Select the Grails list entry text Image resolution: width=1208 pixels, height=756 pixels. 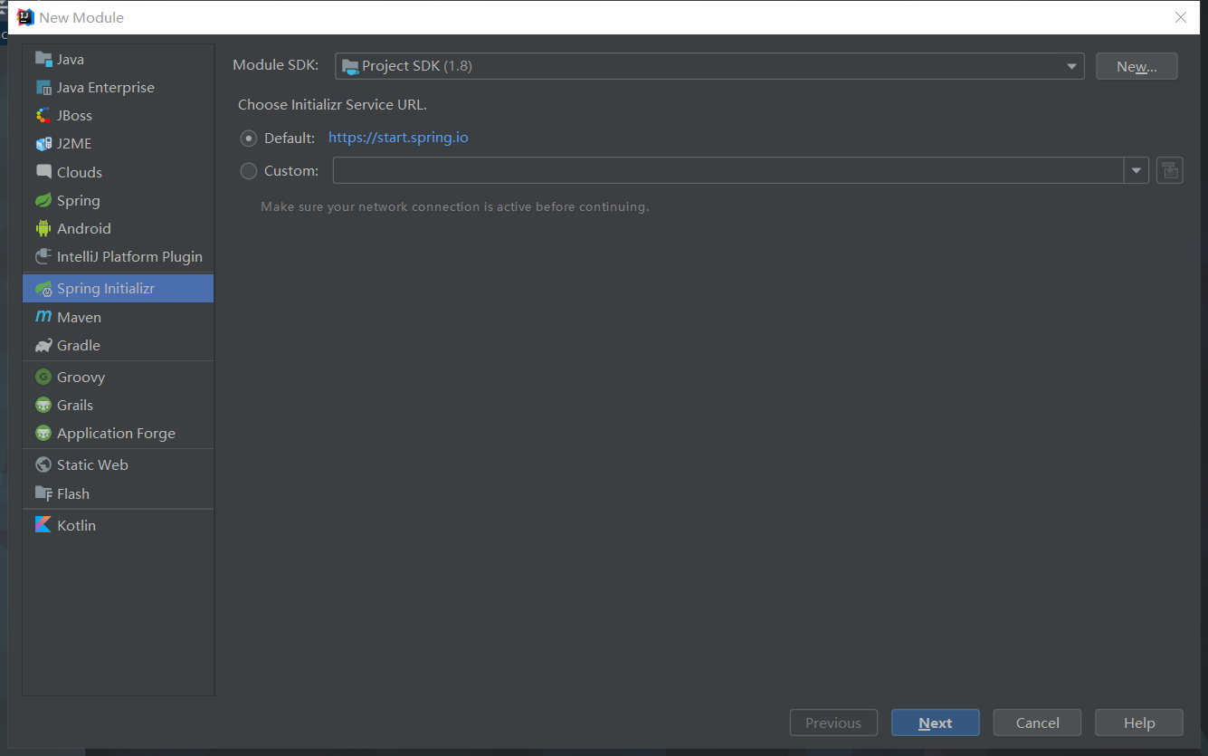coord(75,405)
